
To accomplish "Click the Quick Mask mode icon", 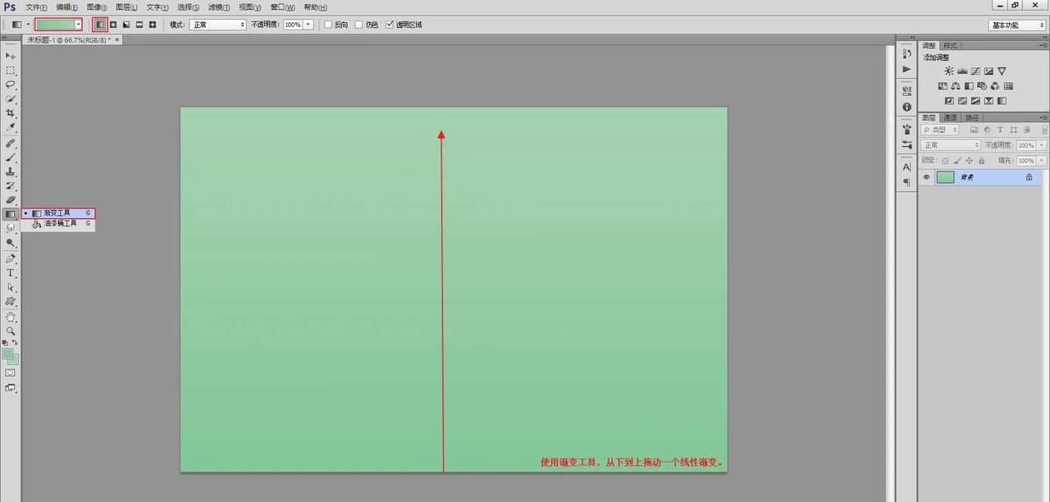I will point(10,372).
